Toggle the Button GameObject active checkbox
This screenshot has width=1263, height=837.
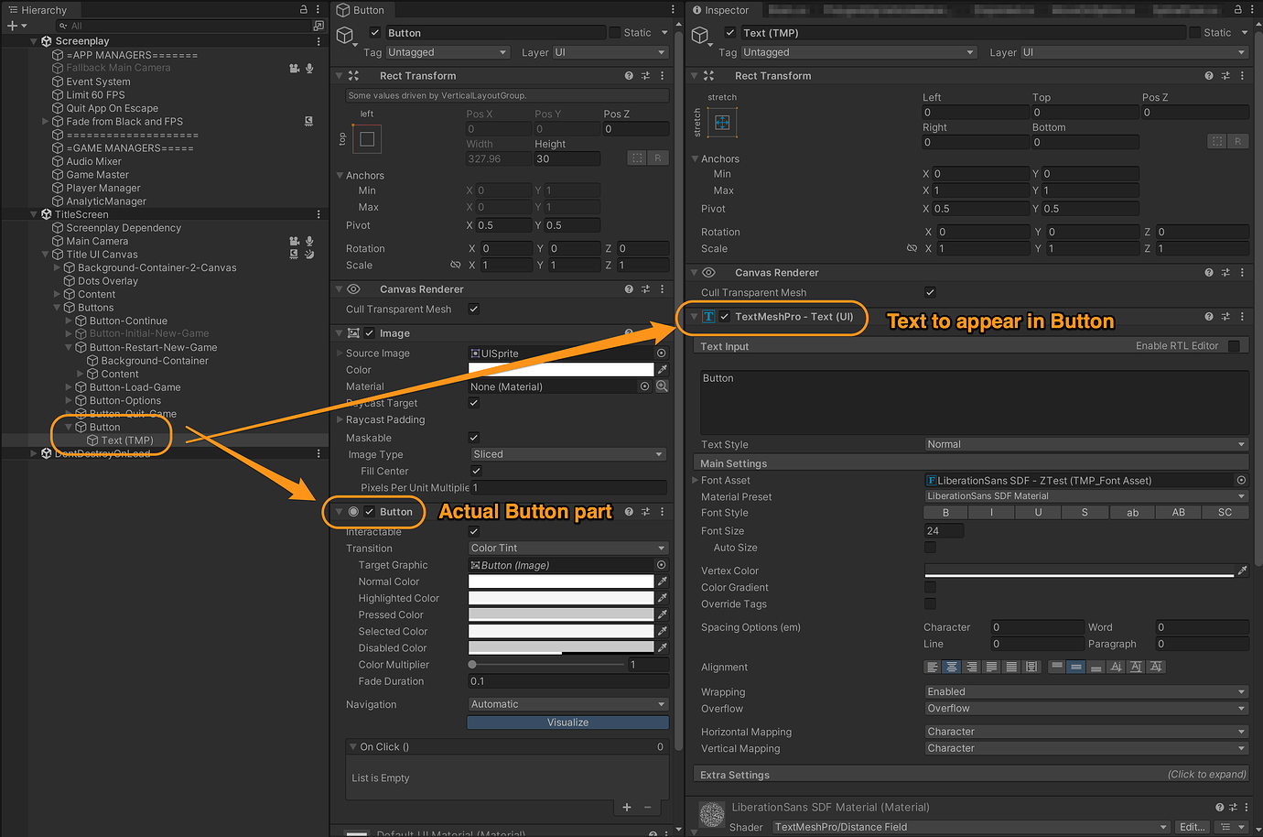tap(374, 33)
